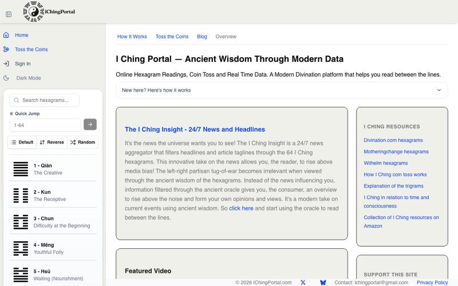Select "Waiting (Nourishment)" text
The height and width of the screenshot is (286, 458).
pyautogui.click(x=58, y=279)
